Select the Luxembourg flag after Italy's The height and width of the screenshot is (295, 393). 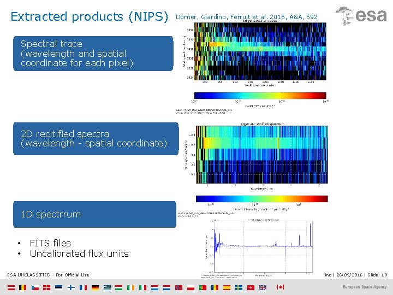click(154, 287)
